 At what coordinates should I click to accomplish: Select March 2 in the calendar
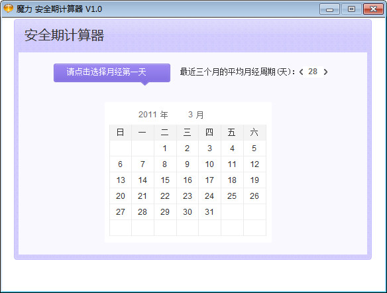(188, 148)
